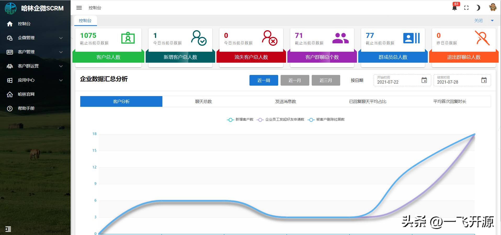Click the 帮助手册 question mark icon
Image resolution: width=501 pixels, height=235 pixels.
click(x=10, y=108)
